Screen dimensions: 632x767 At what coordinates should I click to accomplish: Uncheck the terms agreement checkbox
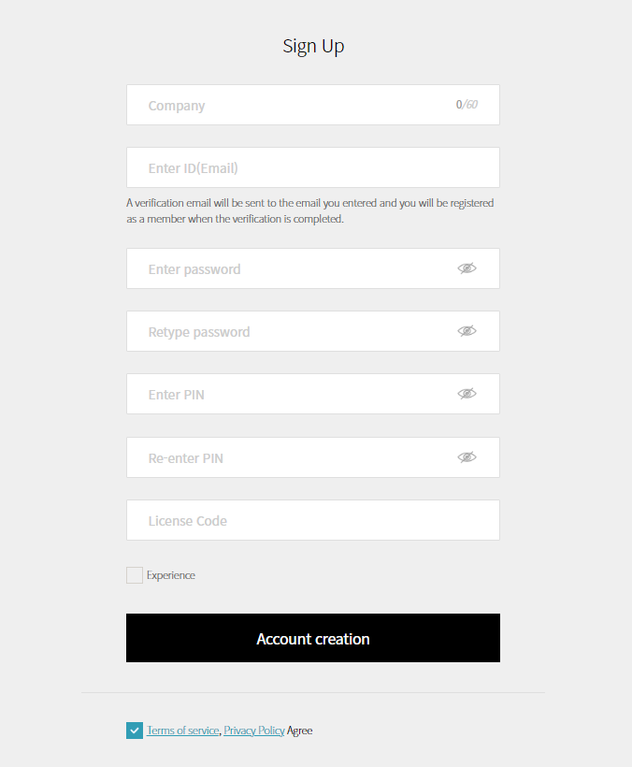click(135, 731)
